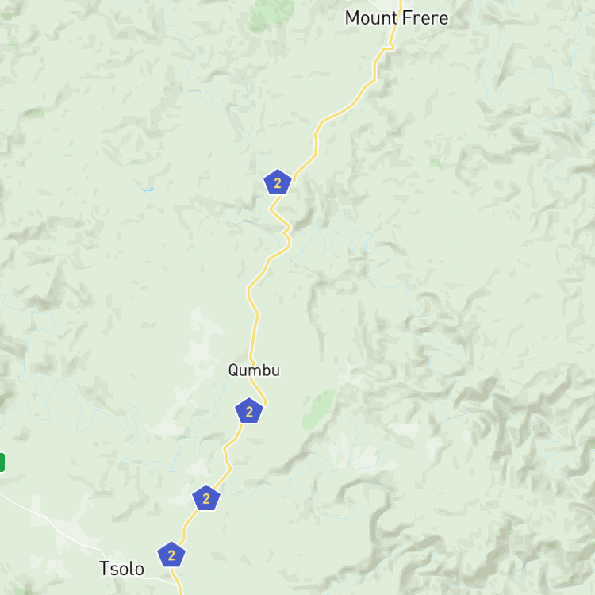Viewport: 595px width, 595px height.
Task: Select the small blue lake on the map
Action: pyautogui.click(x=148, y=189)
